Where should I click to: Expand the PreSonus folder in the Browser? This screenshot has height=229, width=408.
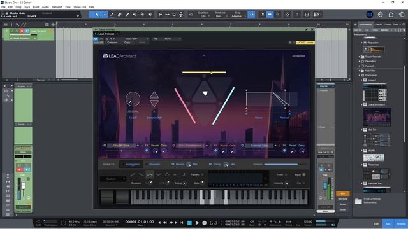(360, 75)
